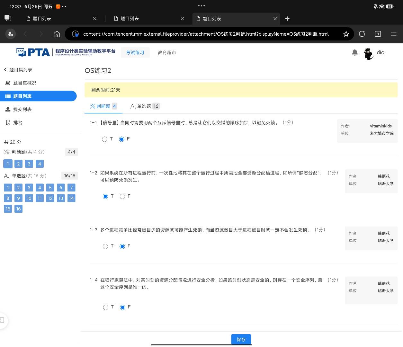The image size is (403, 347).
Task: Jump to 单选题 question 12
Action: coord(50,198)
